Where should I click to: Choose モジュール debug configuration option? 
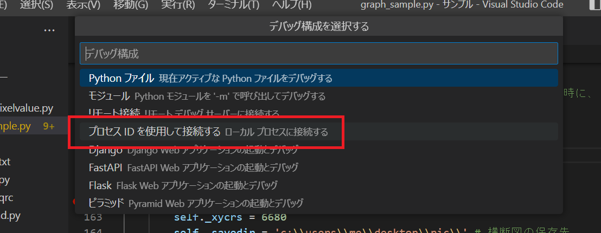coord(318,96)
